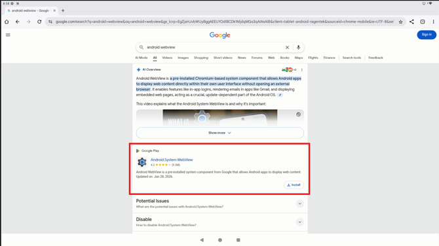Share this page via share icon

(411, 22)
